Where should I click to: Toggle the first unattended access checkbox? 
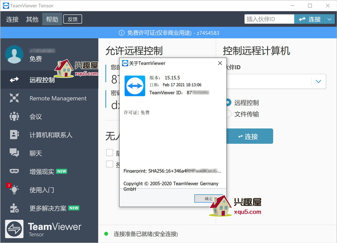click(110, 153)
